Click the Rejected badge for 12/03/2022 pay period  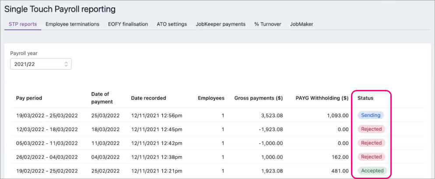point(371,129)
